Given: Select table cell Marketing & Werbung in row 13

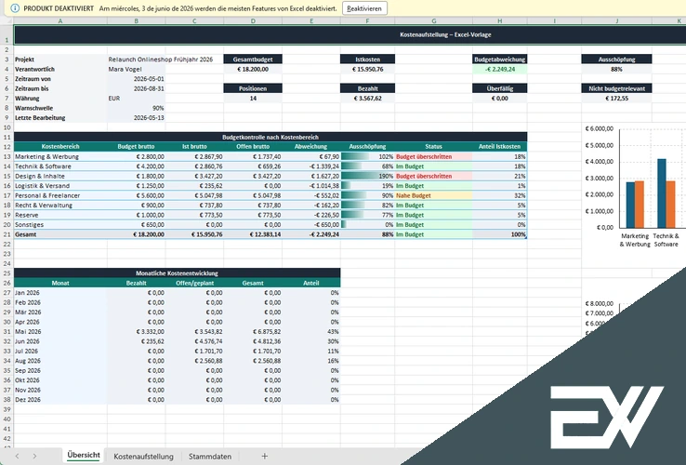Looking at the screenshot, I should [x=60, y=157].
